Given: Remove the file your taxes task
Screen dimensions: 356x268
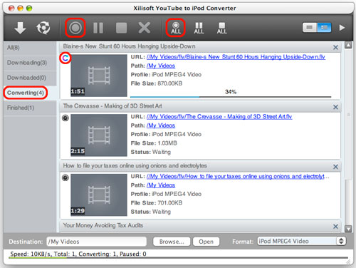Looking at the screenshot, I should pyautogui.click(x=335, y=167).
